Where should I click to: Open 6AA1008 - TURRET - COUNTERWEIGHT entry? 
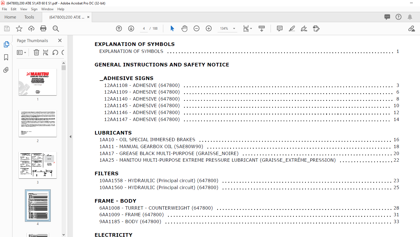[x=249, y=208]
